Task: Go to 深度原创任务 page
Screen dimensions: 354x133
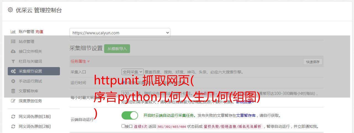Action: (30, 101)
